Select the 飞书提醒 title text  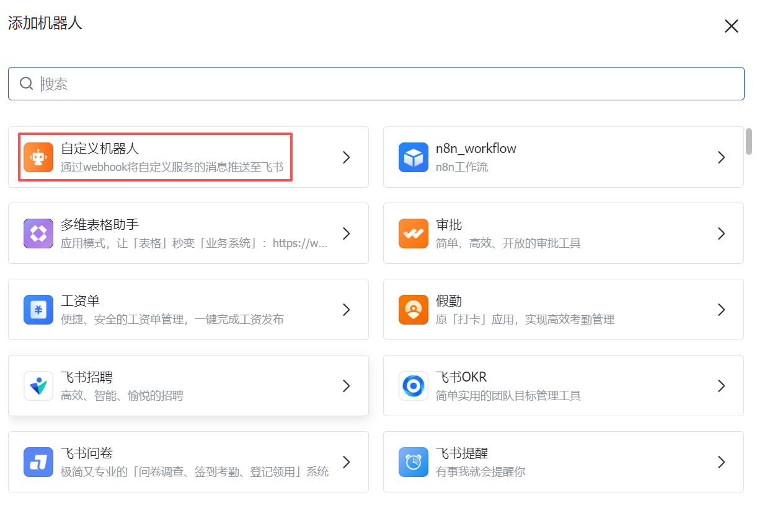462,453
